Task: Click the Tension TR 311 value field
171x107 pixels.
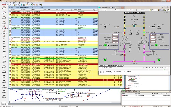Action: pyautogui.click(x=153, y=35)
